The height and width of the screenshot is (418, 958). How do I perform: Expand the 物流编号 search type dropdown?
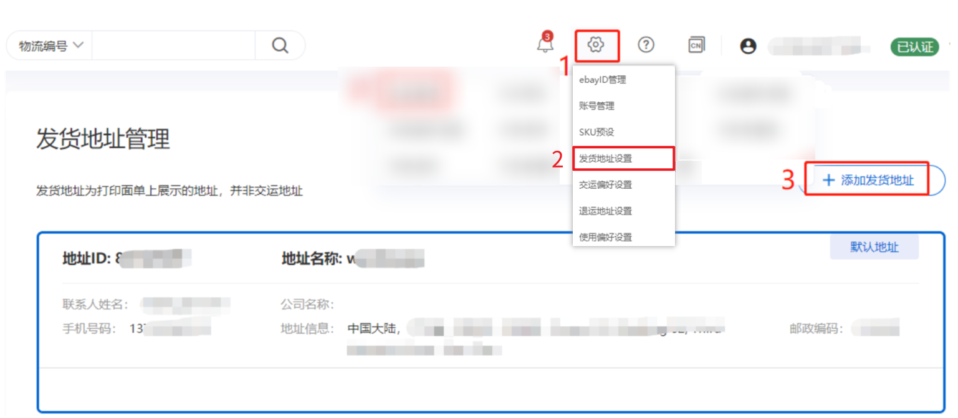49,45
